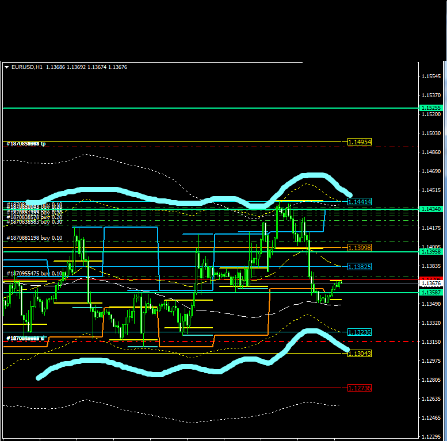Click the current price tag 1.13676
This screenshot has height=441, width=447.
click(x=431, y=283)
